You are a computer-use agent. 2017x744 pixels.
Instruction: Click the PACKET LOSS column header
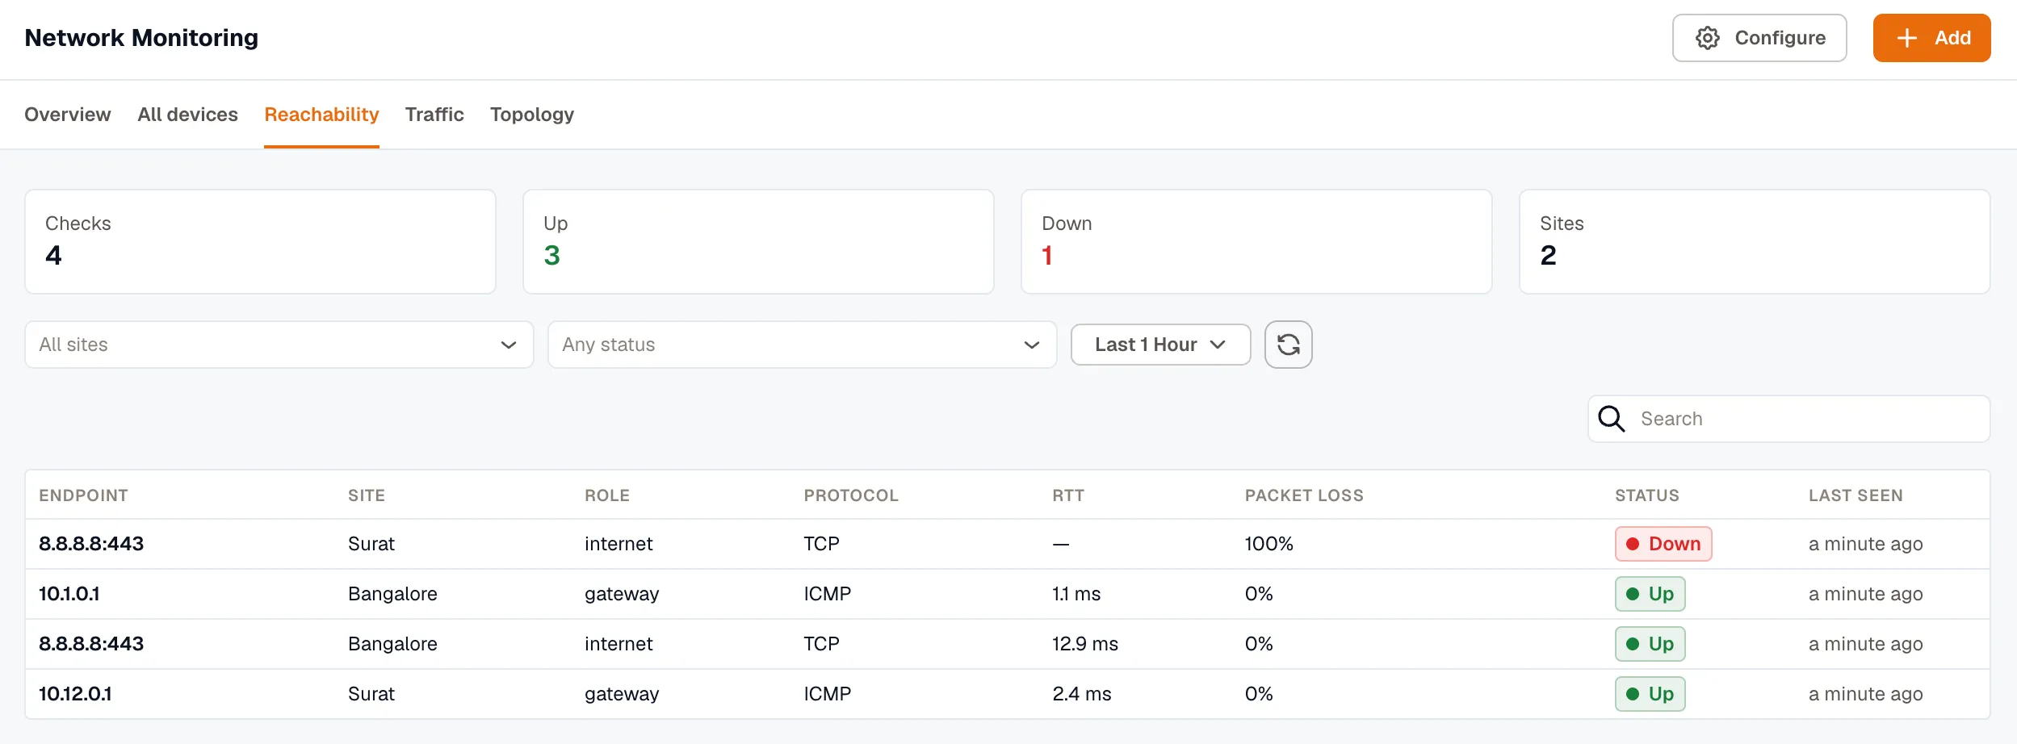(x=1304, y=495)
